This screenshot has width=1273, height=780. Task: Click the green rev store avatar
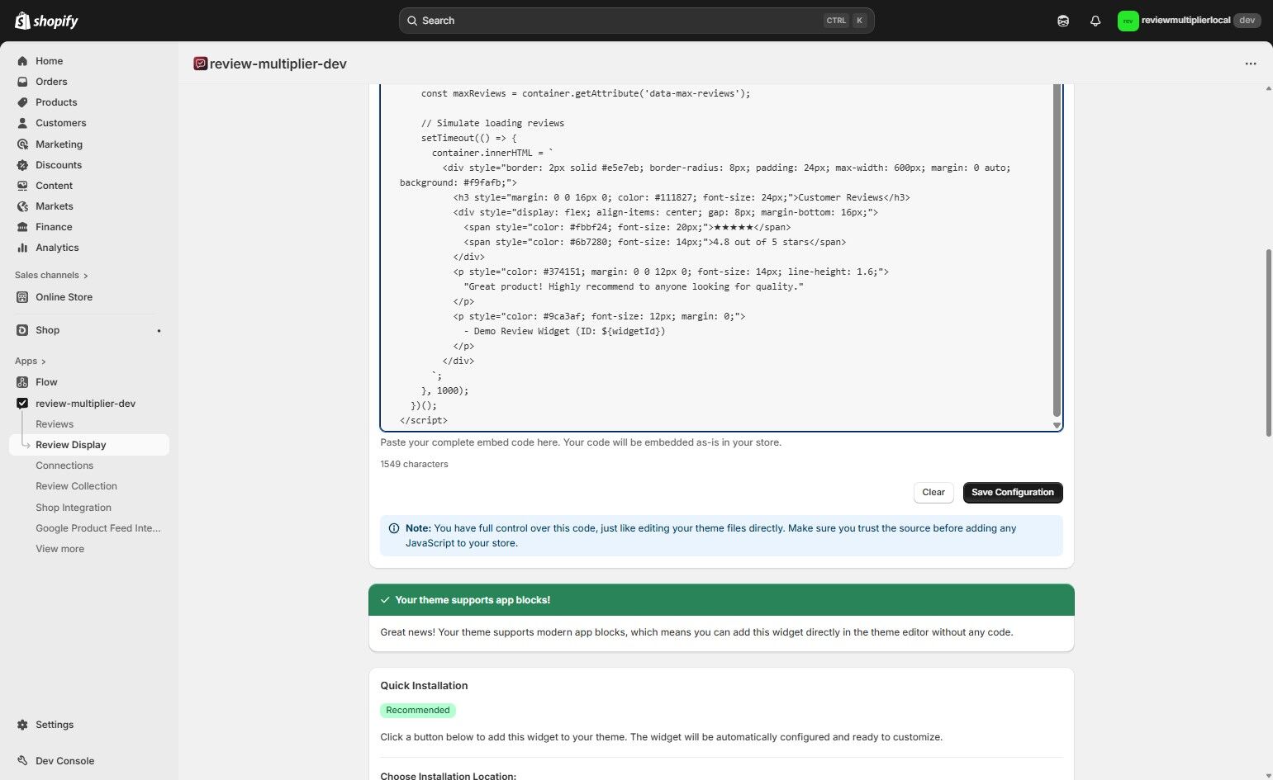1128,21
